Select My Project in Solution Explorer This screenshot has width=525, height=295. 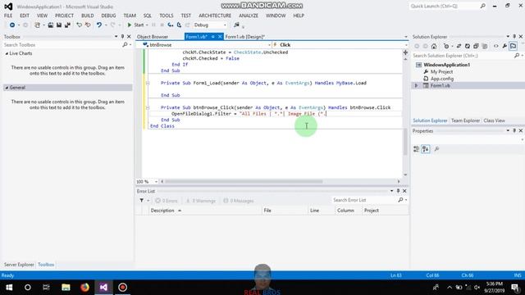point(441,72)
